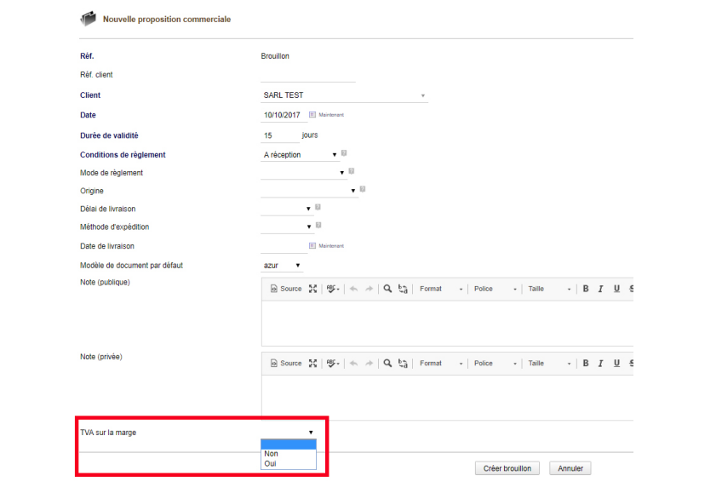
Task: Toggle bold in public note editor
Action: tap(586, 289)
